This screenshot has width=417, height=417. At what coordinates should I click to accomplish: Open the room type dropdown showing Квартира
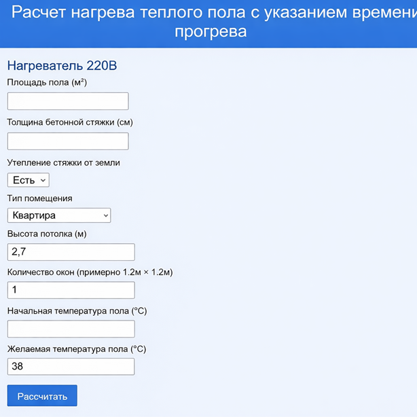click(x=58, y=215)
